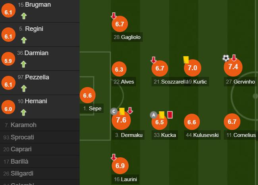Click goalkeeper Sepe's 6.6 rating circle
This screenshot has height=185, width=258.
[88, 95]
